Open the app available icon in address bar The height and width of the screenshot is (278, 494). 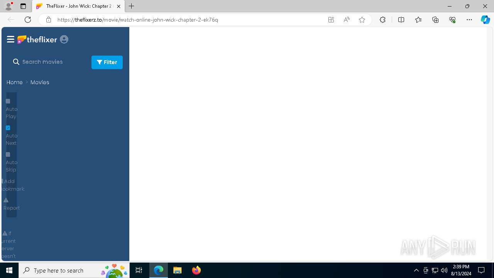click(331, 20)
